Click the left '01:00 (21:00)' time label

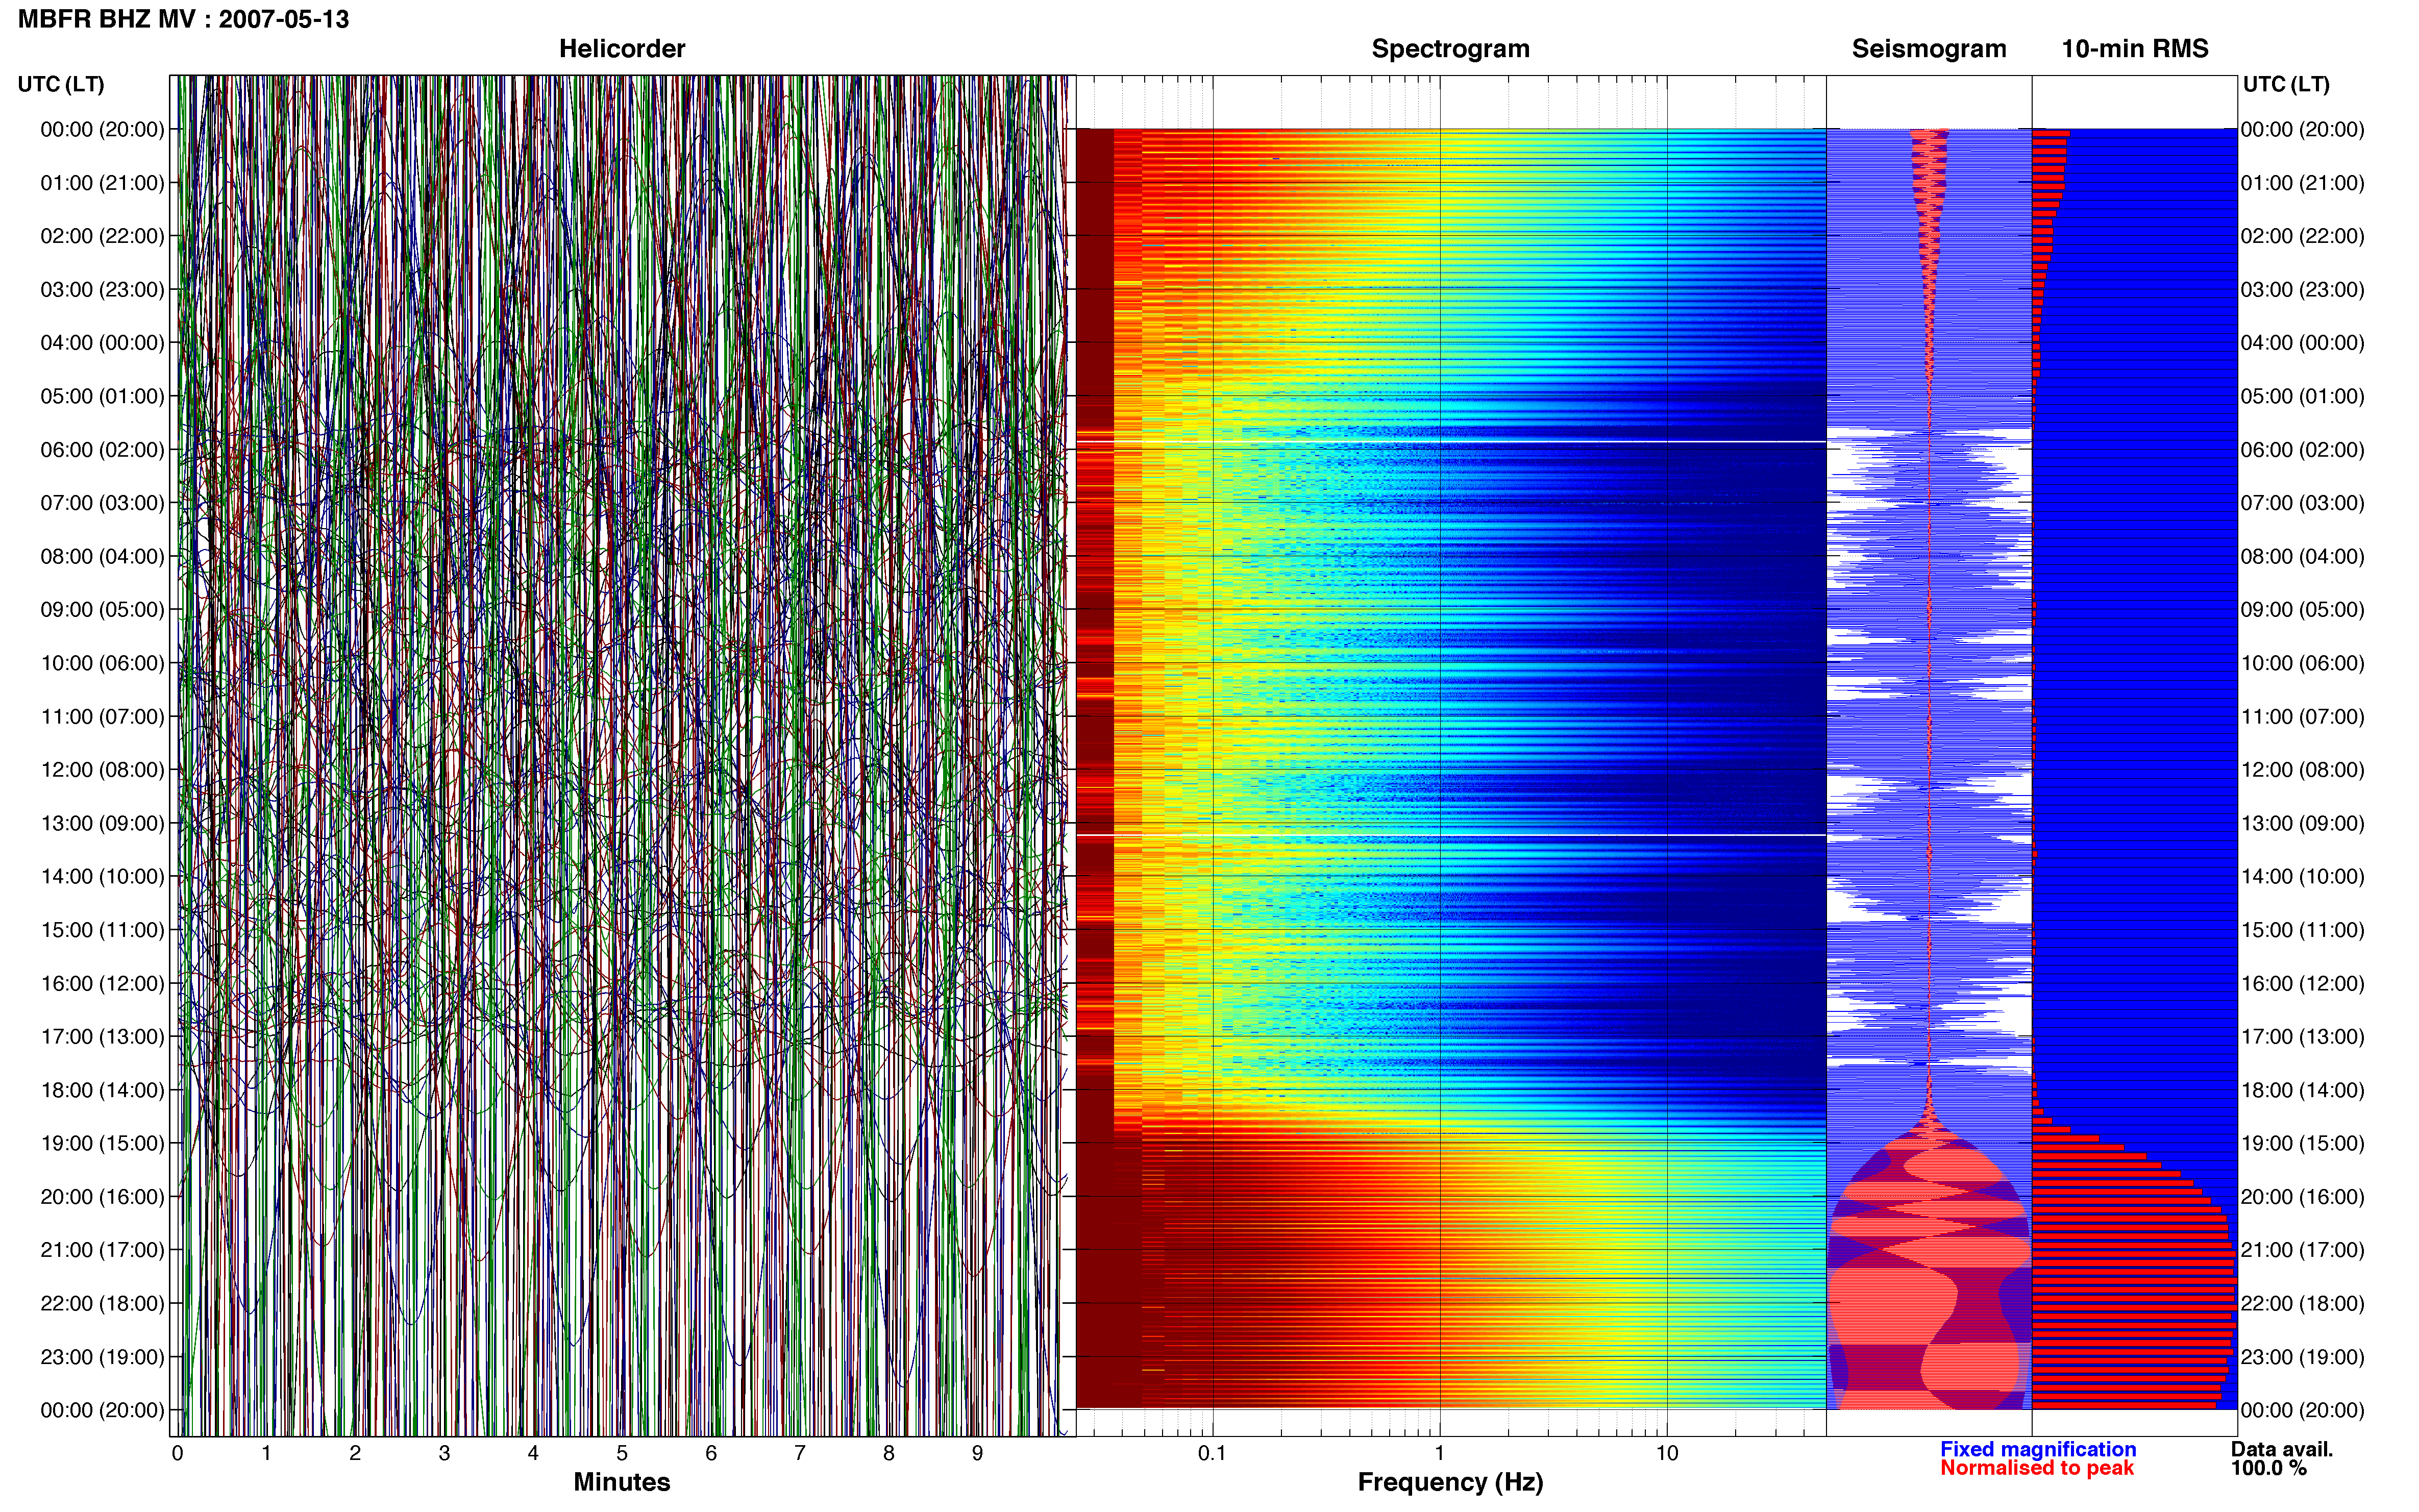coord(102,183)
